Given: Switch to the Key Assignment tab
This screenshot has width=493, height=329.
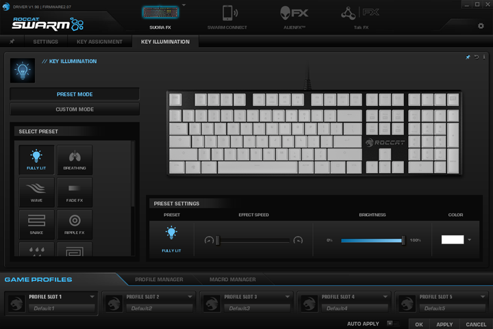Looking at the screenshot, I should [x=99, y=42].
